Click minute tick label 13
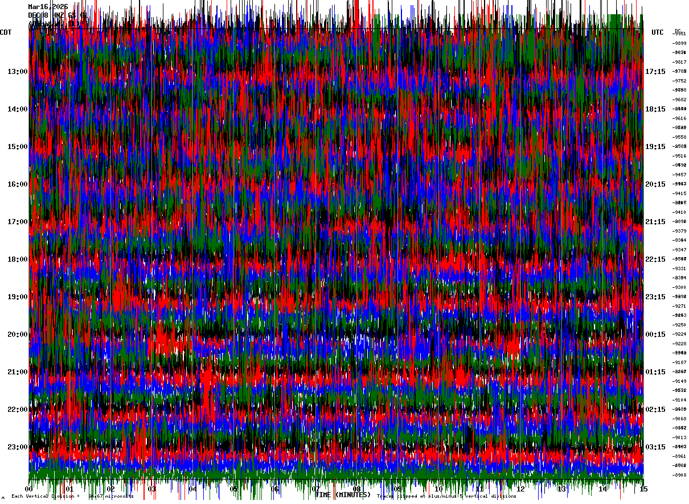The width and height of the screenshot is (689, 504). [562, 489]
